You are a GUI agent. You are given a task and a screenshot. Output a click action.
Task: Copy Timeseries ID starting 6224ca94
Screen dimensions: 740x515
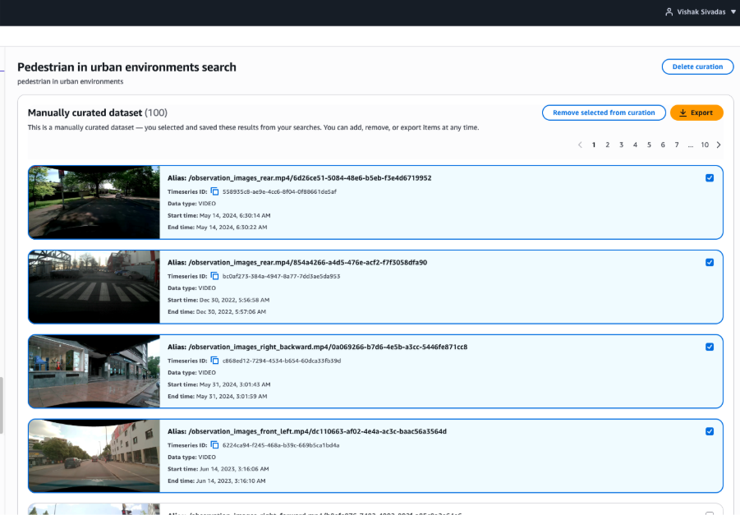pos(214,445)
